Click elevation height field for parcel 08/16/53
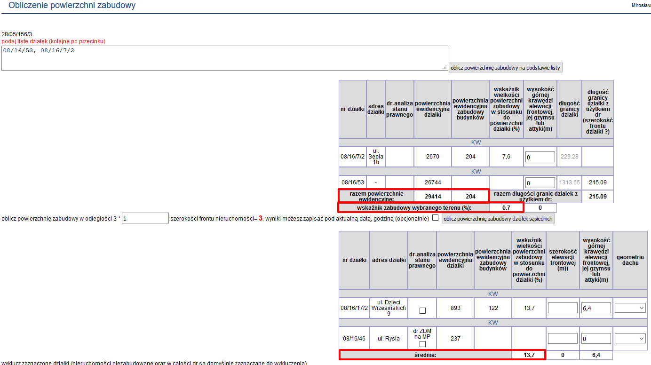Viewport: 651px width, 365px height. tap(540, 183)
